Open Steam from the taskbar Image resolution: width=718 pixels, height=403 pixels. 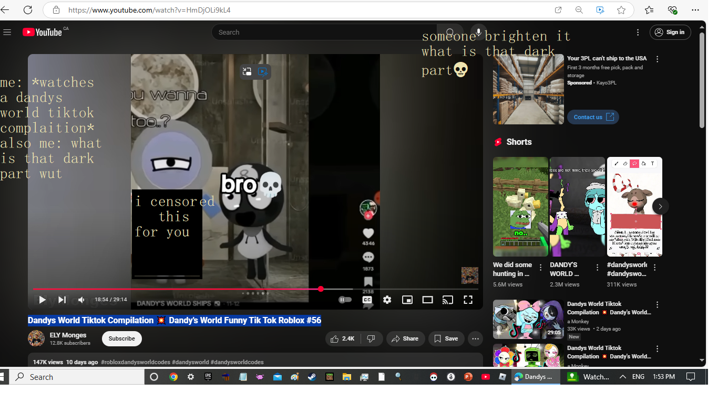pos(312,377)
